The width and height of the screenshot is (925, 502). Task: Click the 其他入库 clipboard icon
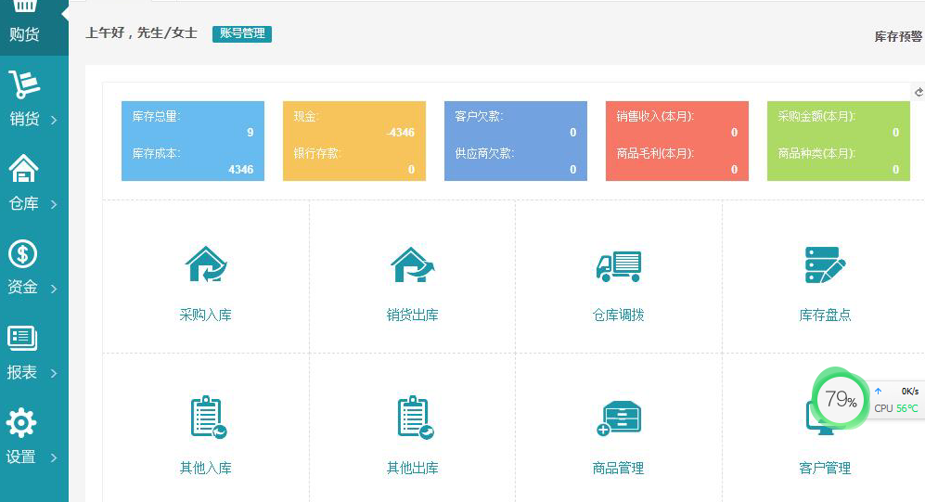206,418
